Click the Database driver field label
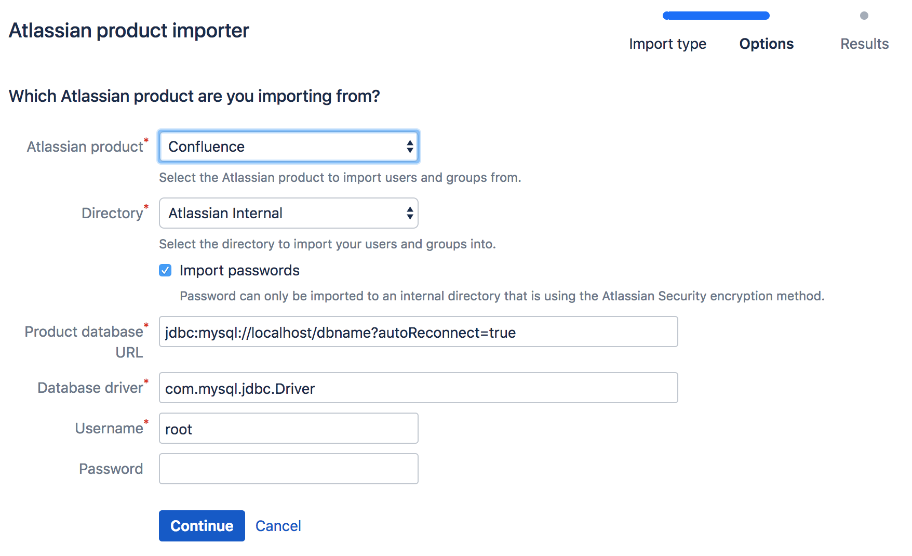Image resolution: width=912 pixels, height=556 pixels. pyautogui.click(x=90, y=388)
